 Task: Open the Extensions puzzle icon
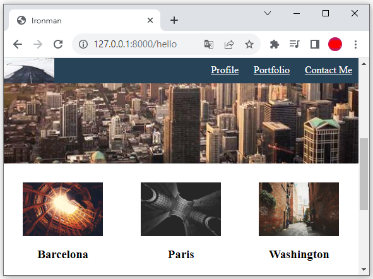point(275,44)
